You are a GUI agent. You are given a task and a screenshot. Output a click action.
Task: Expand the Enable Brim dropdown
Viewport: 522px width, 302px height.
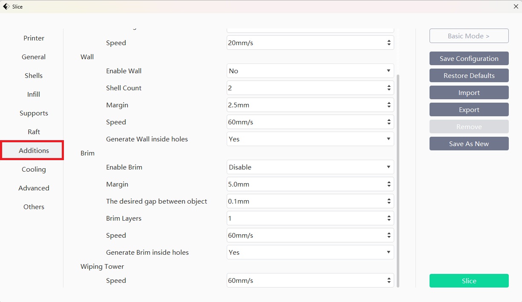click(x=310, y=167)
